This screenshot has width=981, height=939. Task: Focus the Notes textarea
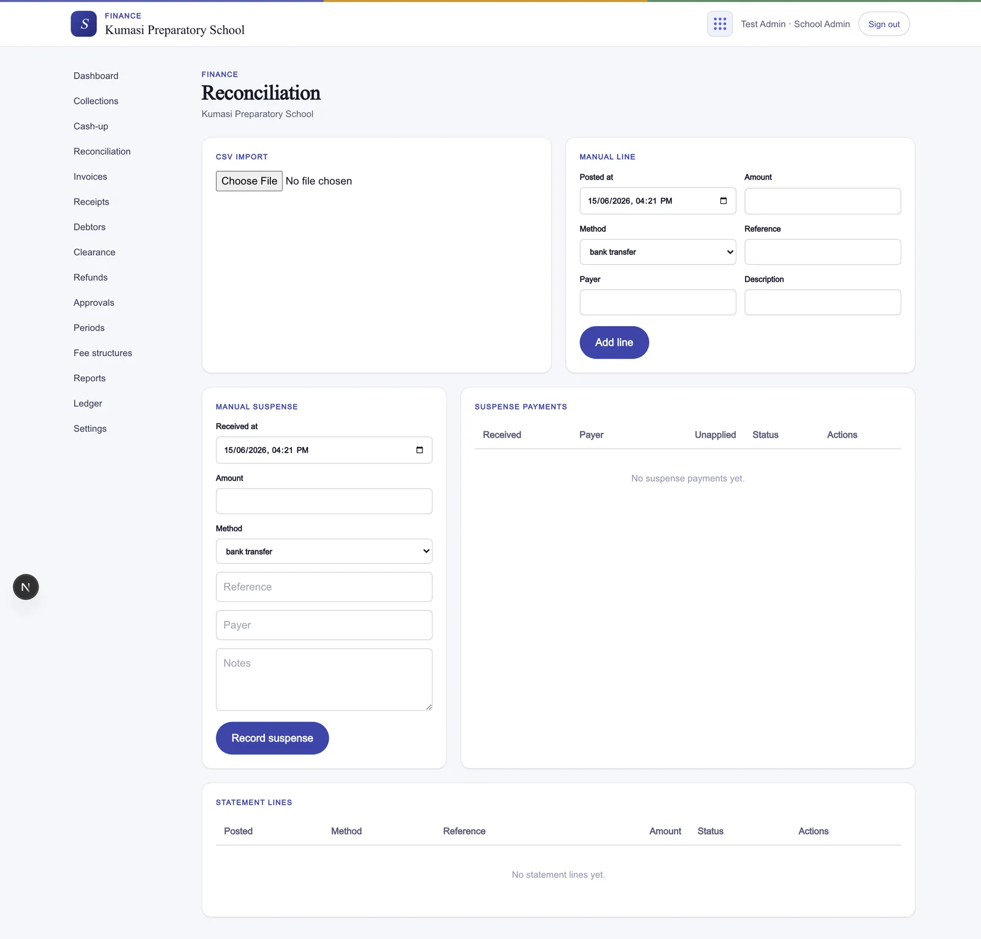tap(324, 680)
